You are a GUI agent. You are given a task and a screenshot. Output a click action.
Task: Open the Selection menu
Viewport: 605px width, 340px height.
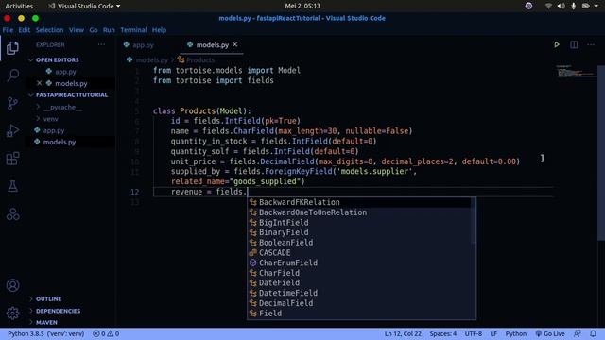pos(49,30)
